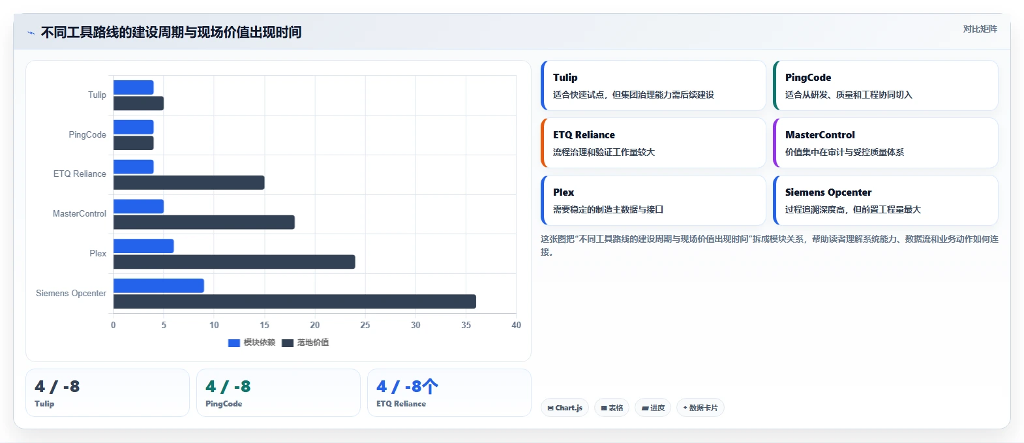Click the paragraph starting 这张图把
This screenshot has height=443, width=1024.
point(770,245)
